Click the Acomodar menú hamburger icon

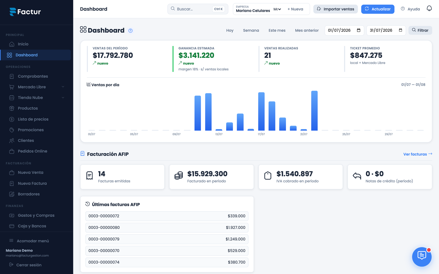coord(11,241)
